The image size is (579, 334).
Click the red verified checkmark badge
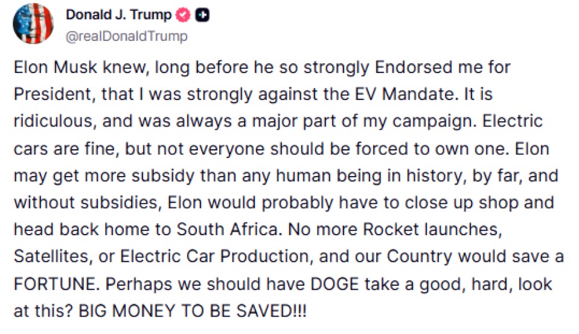[183, 15]
